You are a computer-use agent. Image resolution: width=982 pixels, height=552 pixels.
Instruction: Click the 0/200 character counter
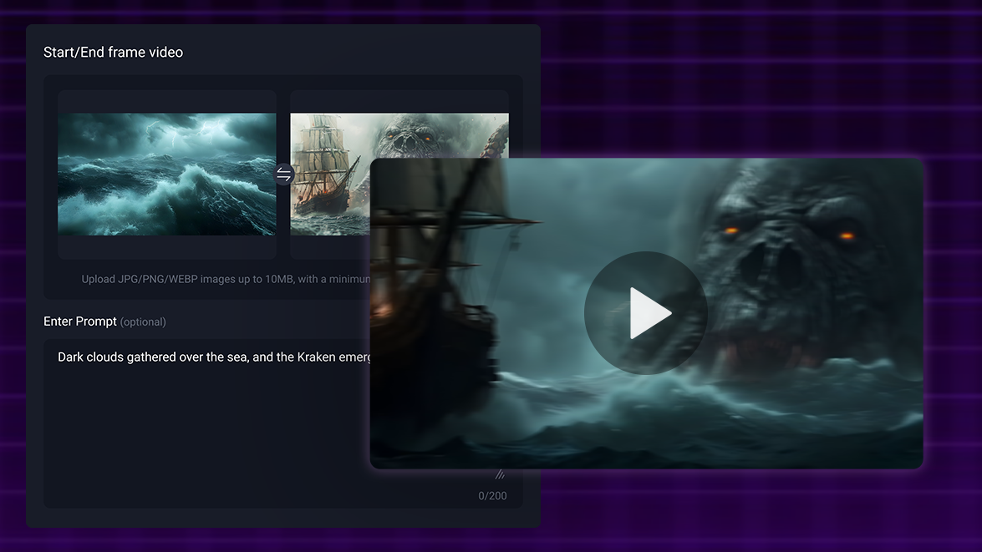click(492, 496)
